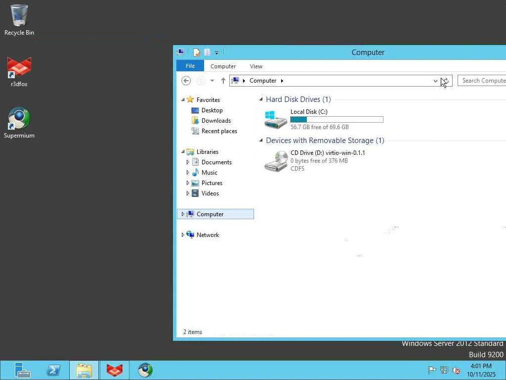506x380 pixels.
Task: Open Server Manager from the taskbar
Action: [x=22, y=370]
